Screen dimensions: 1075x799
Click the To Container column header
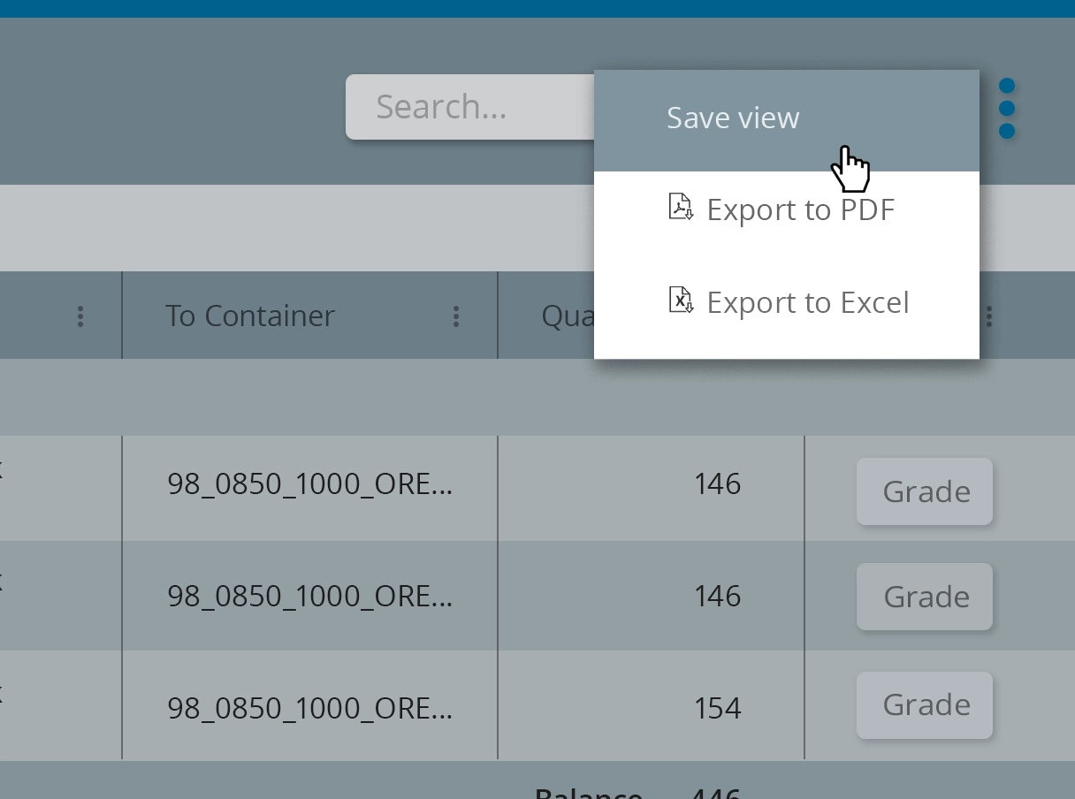[x=250, y=316]
